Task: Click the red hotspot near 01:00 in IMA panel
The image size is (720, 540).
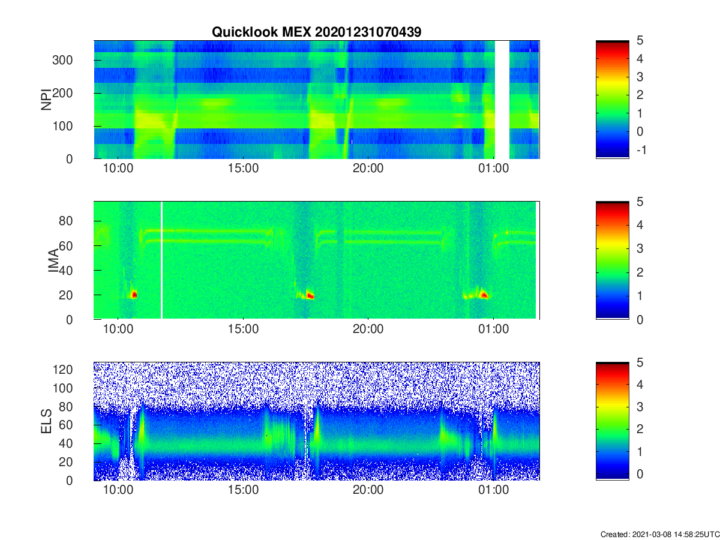Action: pyautogui.click(x=484, y=295)
